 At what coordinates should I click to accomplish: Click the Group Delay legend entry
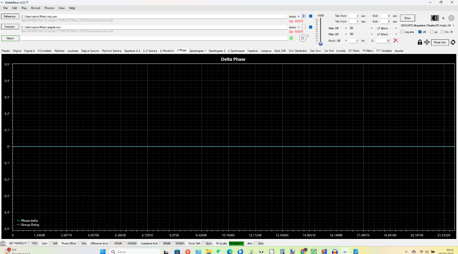tap(28, 225)
